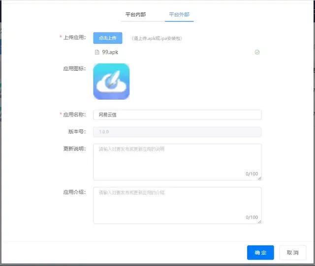Cancel the dialog with 取消 button
315x266 pixels.
[292, 252]
